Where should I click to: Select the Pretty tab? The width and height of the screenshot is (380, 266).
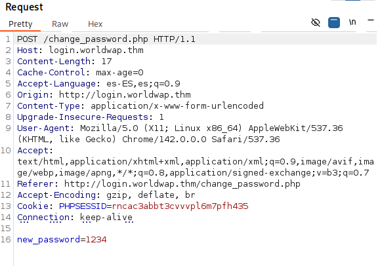[x=20, y=24]
